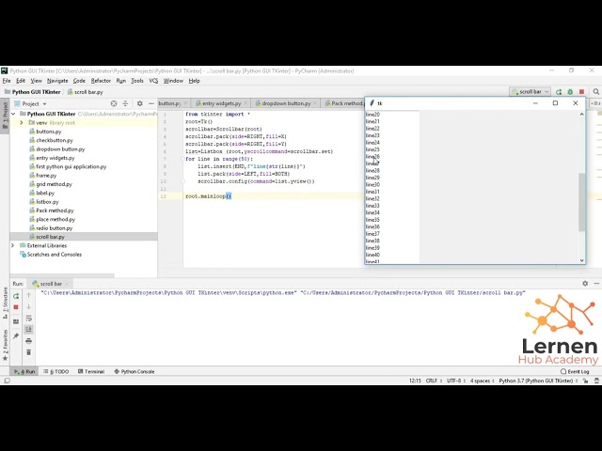The height and width of the screenshot is (451, 602).
Task: Open the Structure side tool window
Action: 5,303
